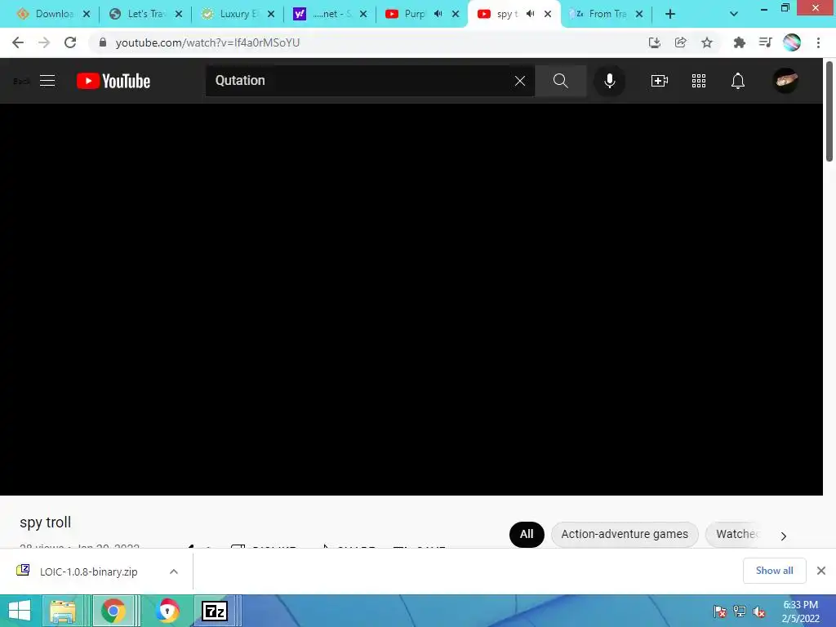The width and height of the screenshot is (836, 627).
Task: Open YouTube apps grid
Action: (x=699, y=81)
